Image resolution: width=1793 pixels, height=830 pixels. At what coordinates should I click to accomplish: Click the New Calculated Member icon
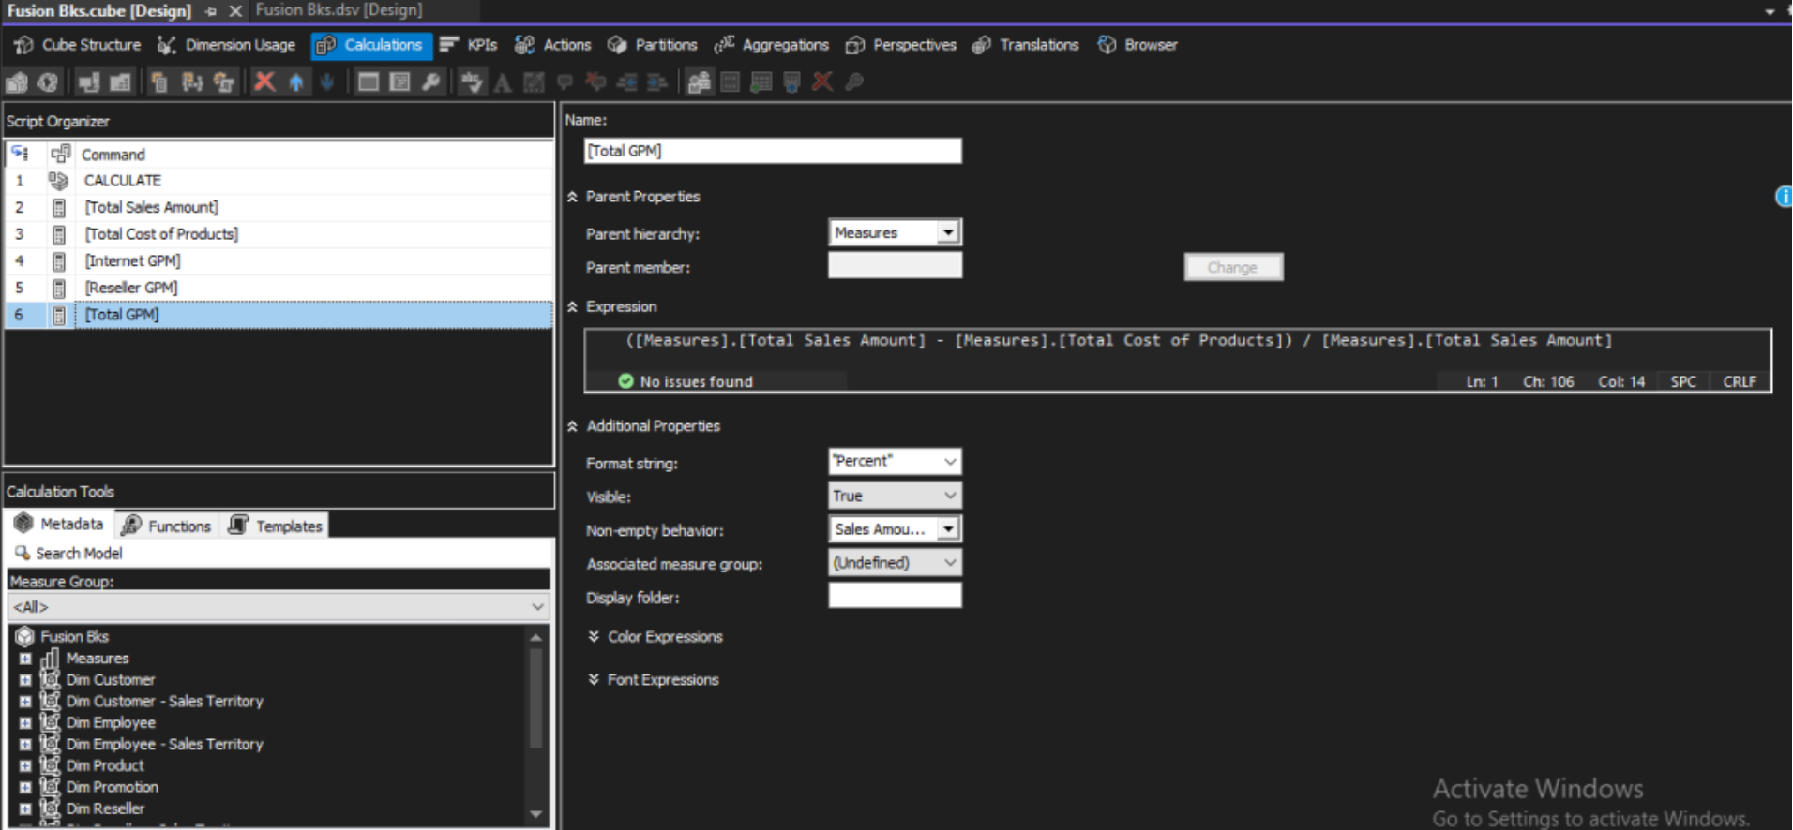pos(159,82)
